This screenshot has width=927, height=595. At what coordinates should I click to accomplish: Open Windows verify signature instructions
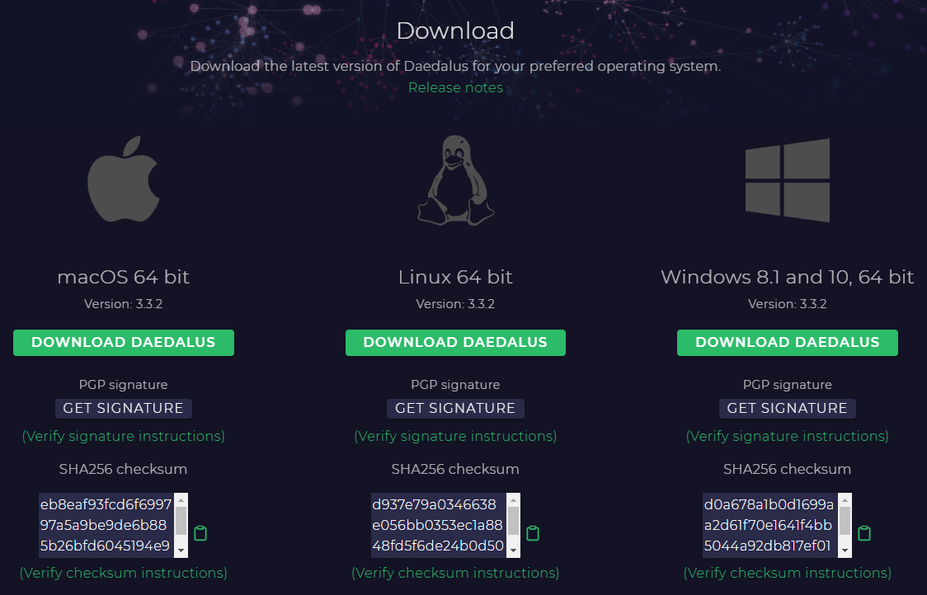pyautogui.click(x=788, y=436)
